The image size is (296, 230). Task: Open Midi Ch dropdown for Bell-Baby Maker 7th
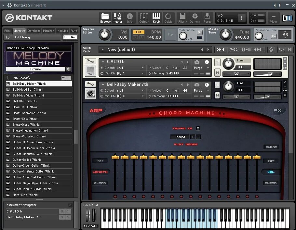[x=142, y=96]
